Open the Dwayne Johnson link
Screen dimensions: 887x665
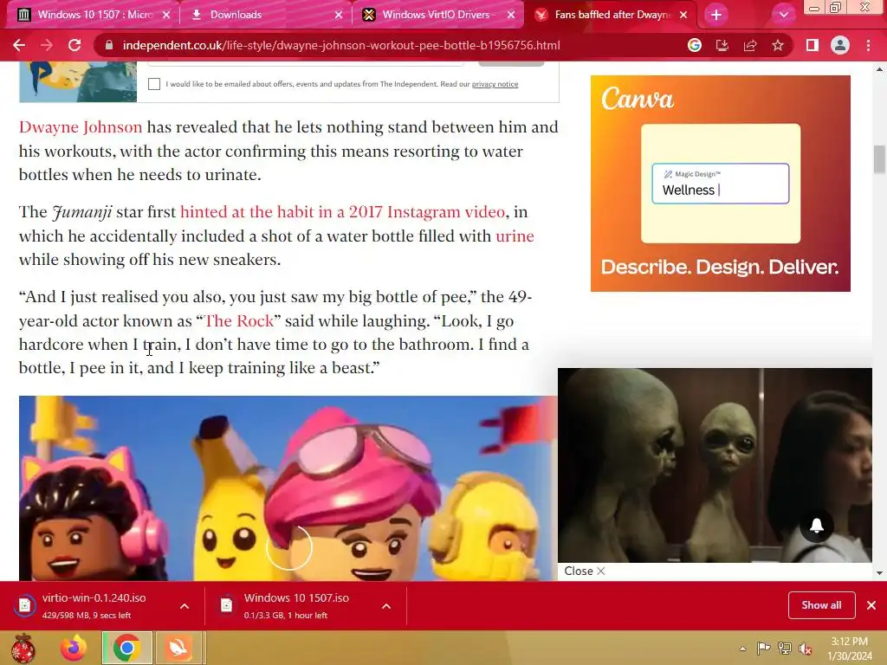point(81,127)
